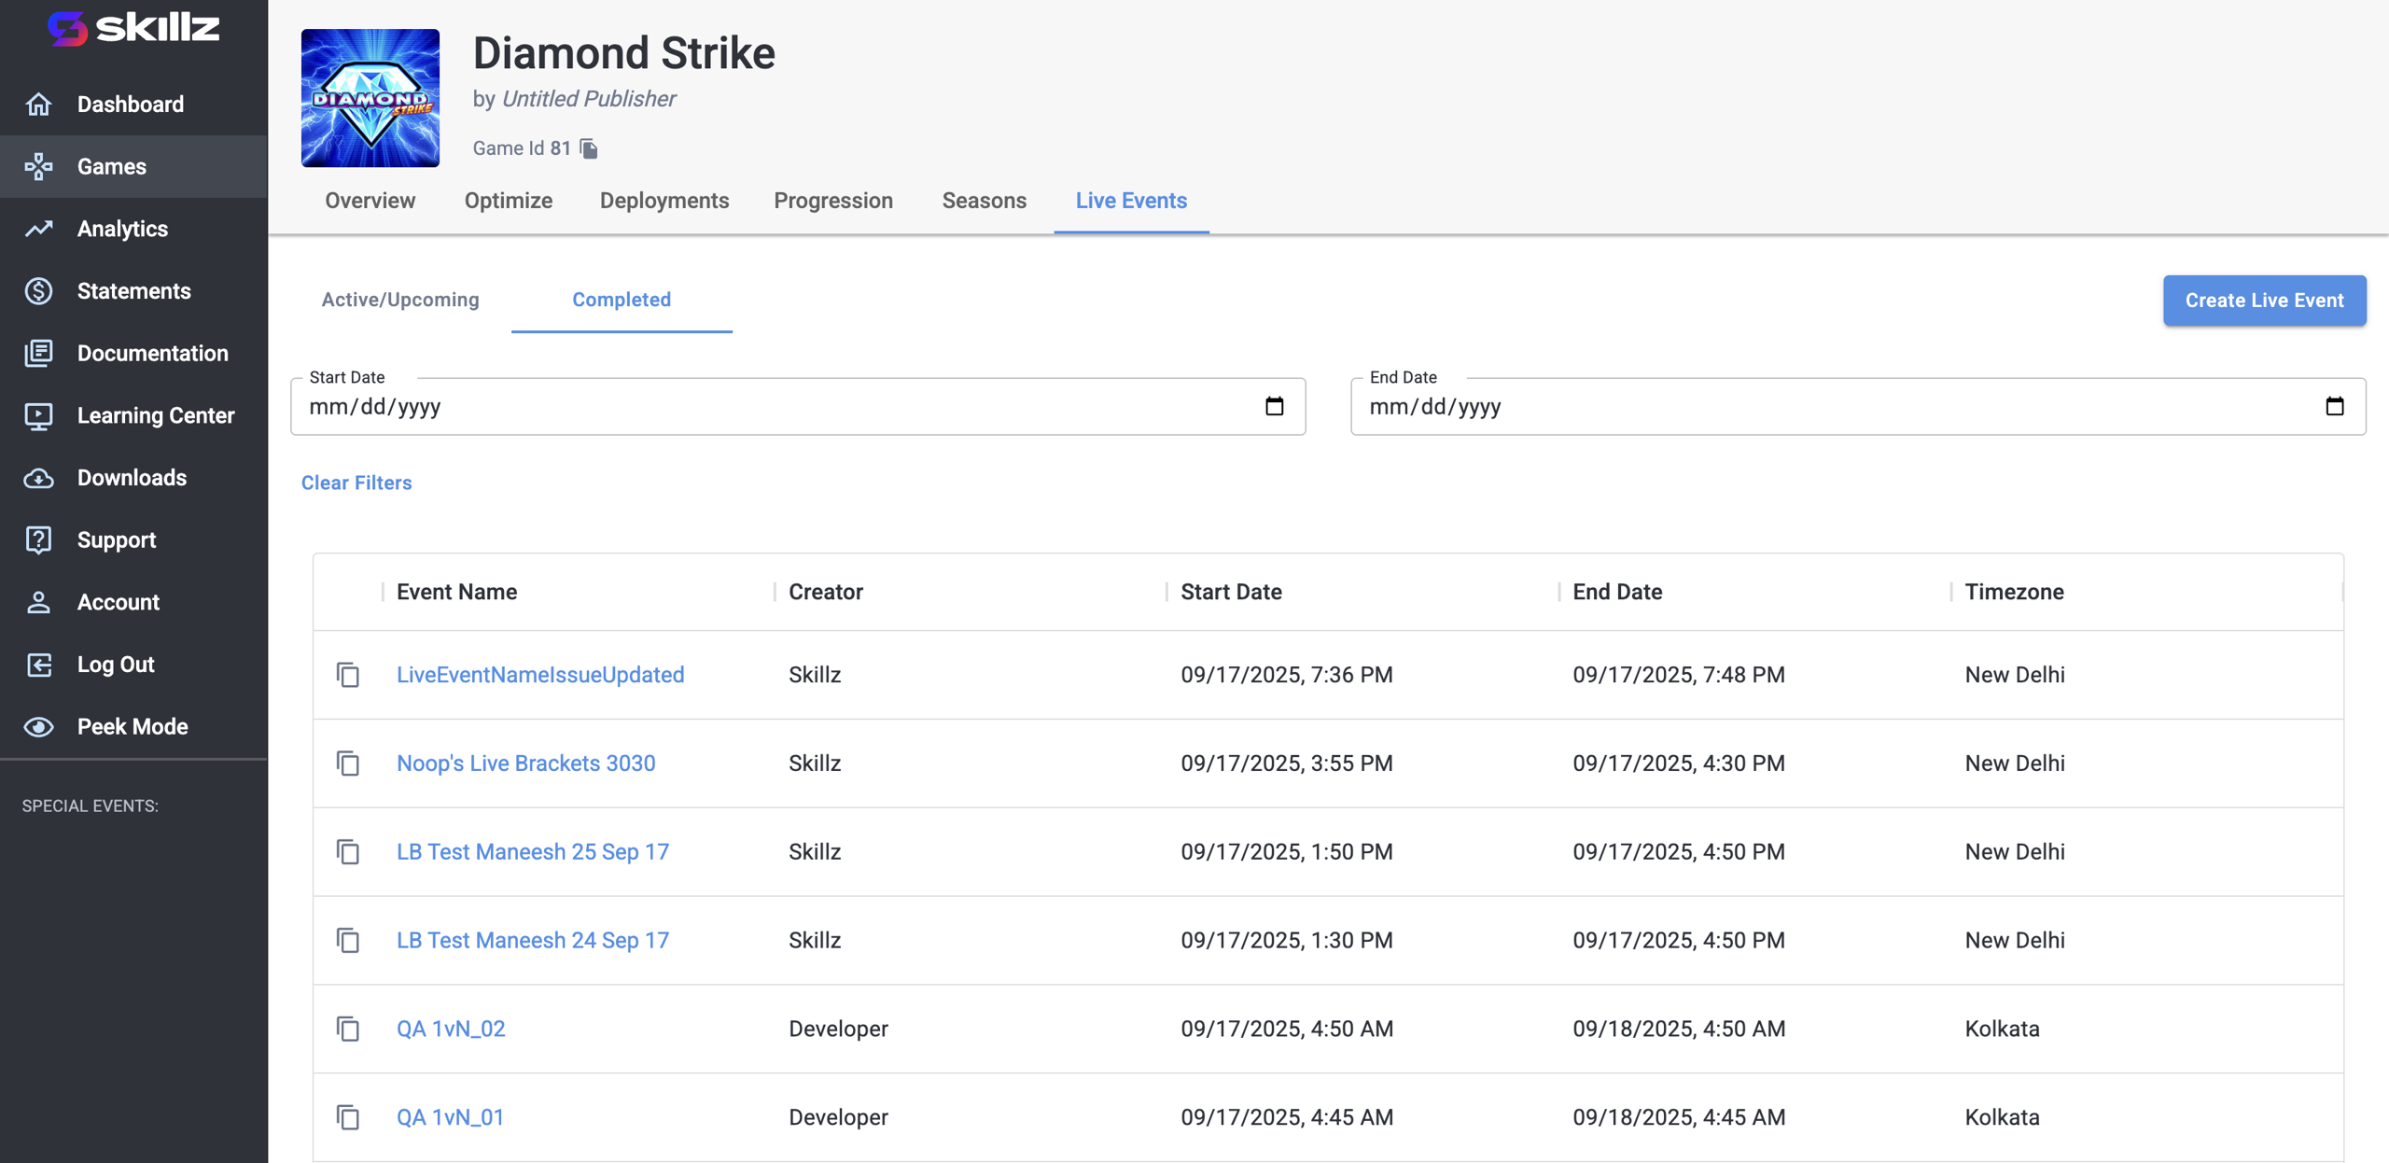This screenshot has width=2389, height=1163.
Task: Open the Start Date calendar picker
Action: click(1274, 406)
